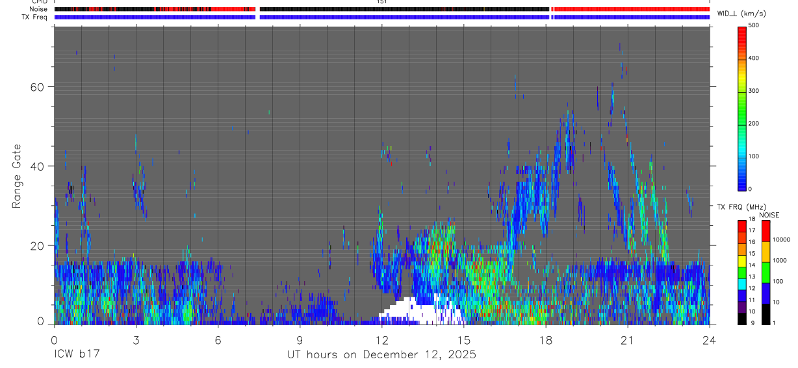Click the black 1–10 NOISE scale segment
This screenshot has width=798, height=368.
(x=766, y=314)
